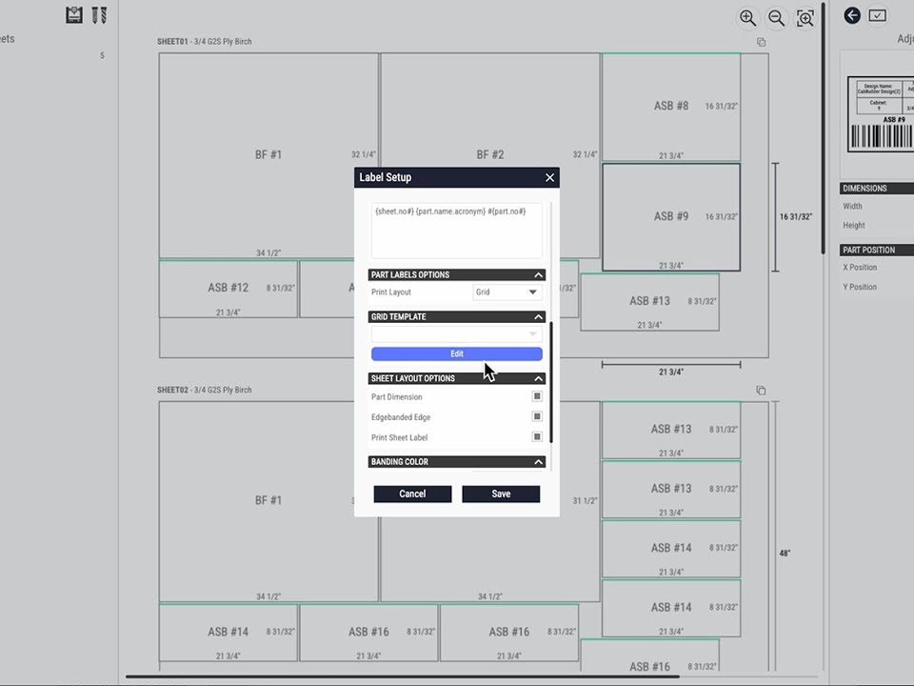Click the blue Edit button

(457, 353)
